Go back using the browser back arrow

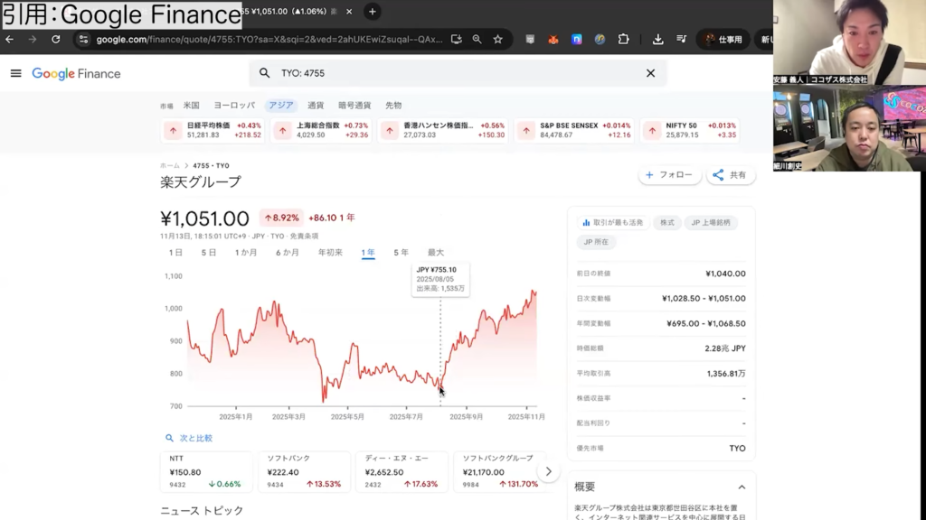(10, 40)
